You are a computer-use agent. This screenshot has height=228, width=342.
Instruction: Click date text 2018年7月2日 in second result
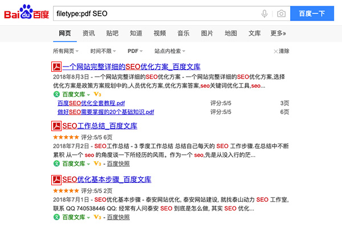71,146
